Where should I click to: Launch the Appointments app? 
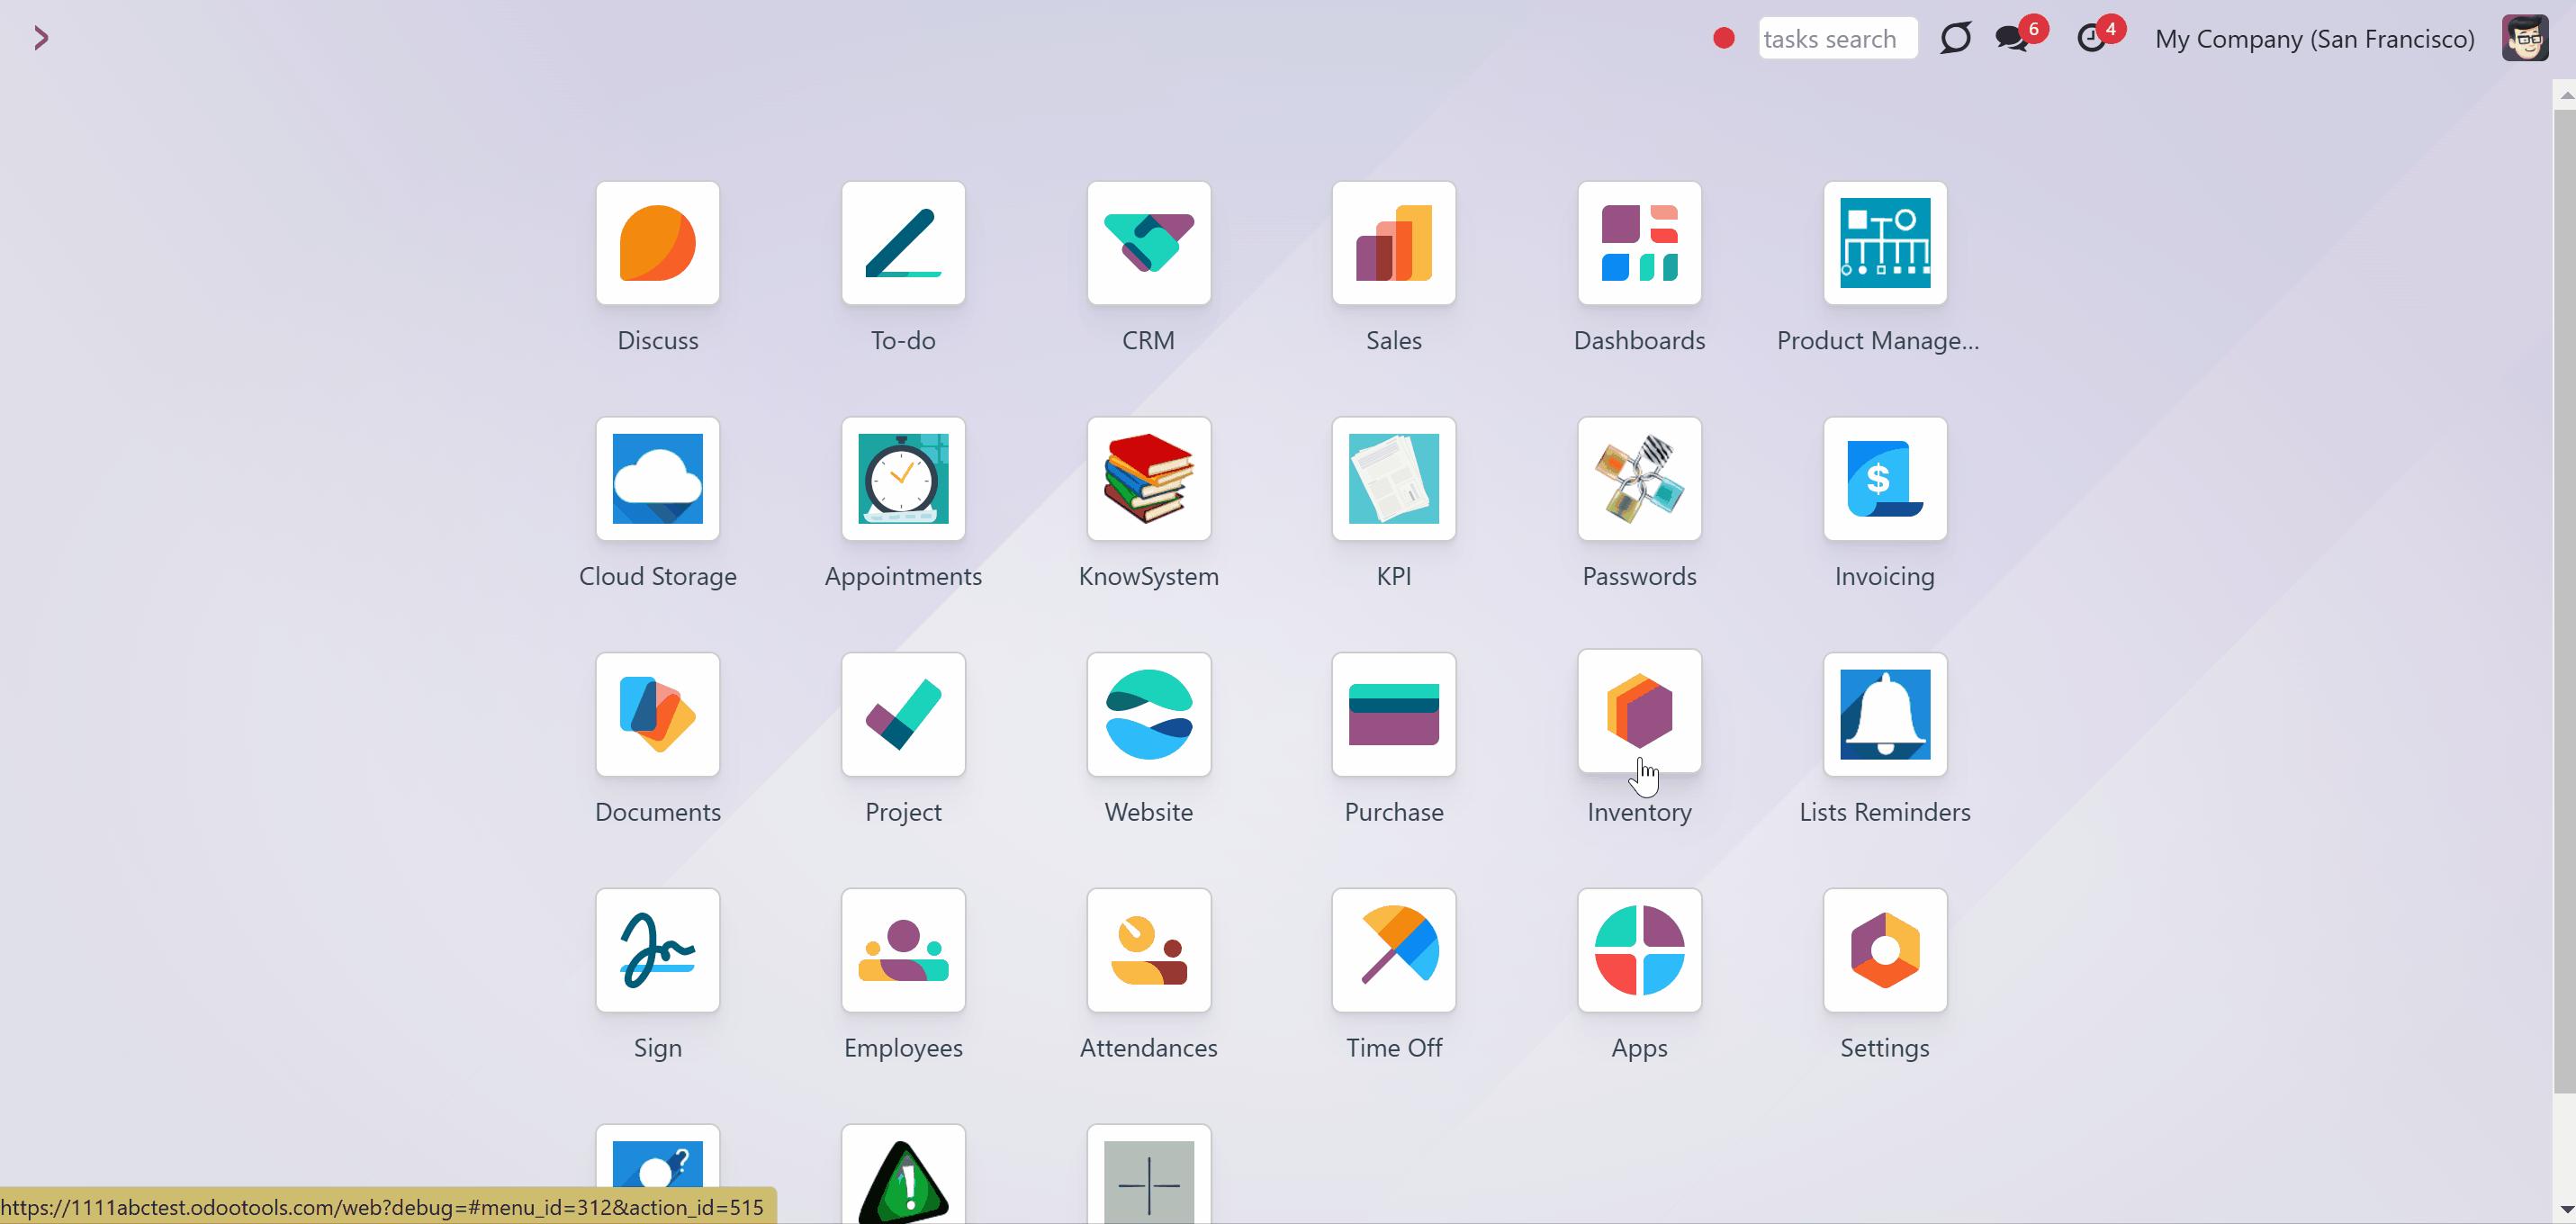click(903, 478)
